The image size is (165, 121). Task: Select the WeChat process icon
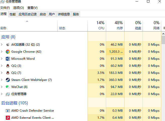8,87
